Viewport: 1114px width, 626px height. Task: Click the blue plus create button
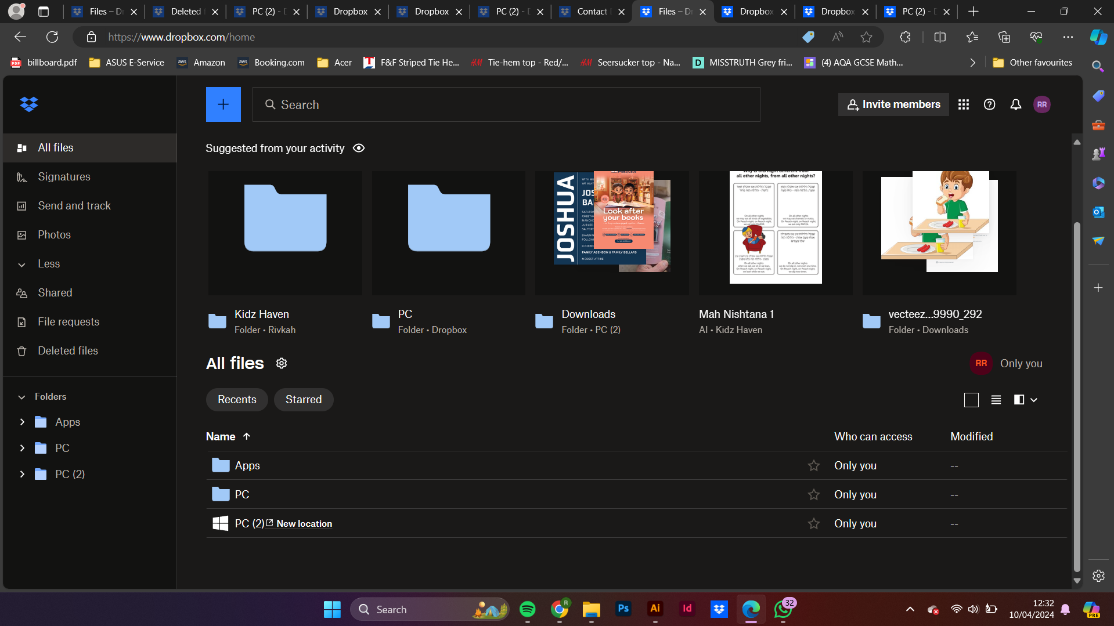tap(223, 104)
